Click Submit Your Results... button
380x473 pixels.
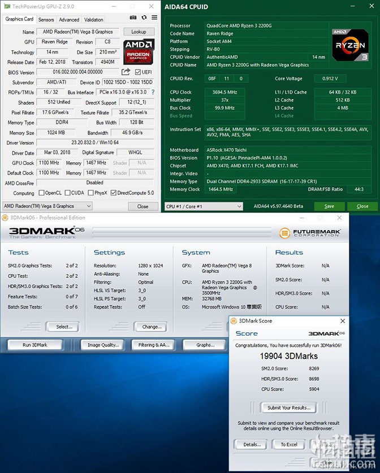point(288,408)
